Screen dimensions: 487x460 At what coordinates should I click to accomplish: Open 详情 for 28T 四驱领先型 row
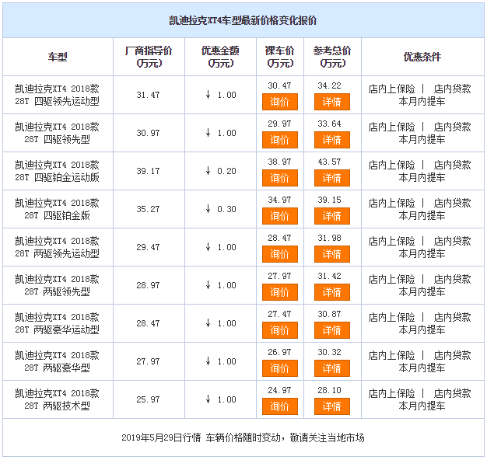(331, 140)
